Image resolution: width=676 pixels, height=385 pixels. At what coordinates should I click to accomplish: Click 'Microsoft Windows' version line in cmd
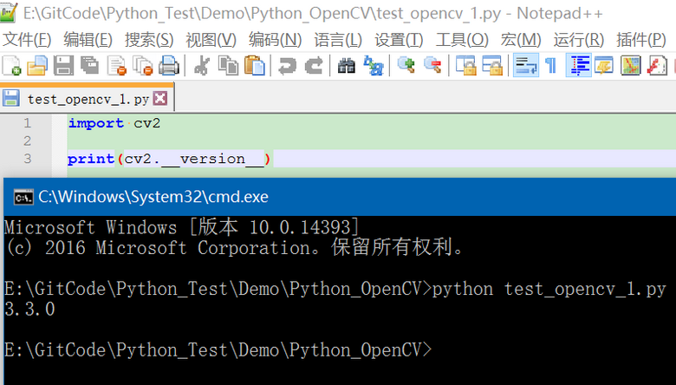point(181,227)
